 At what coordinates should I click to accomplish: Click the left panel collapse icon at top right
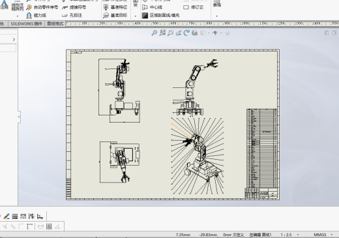(327, 33)
